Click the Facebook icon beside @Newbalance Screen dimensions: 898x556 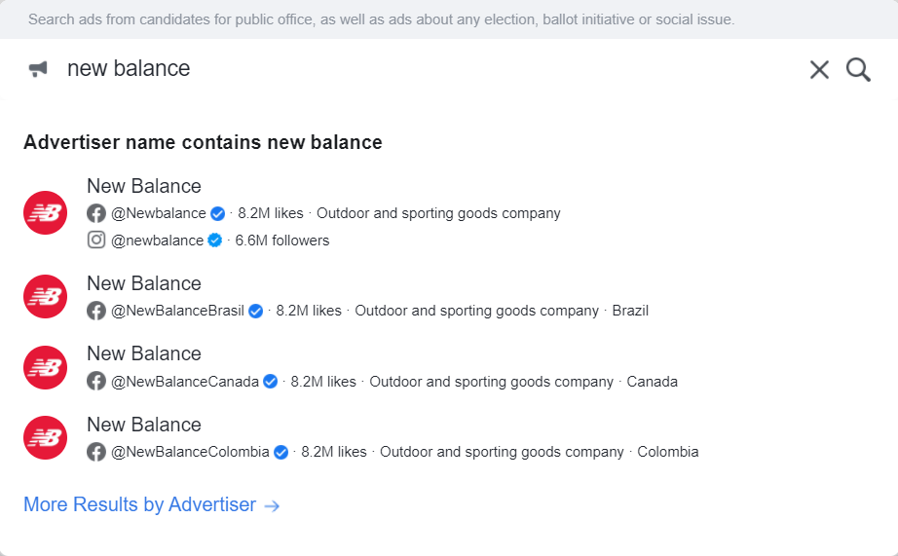click(x=96, y=213)
